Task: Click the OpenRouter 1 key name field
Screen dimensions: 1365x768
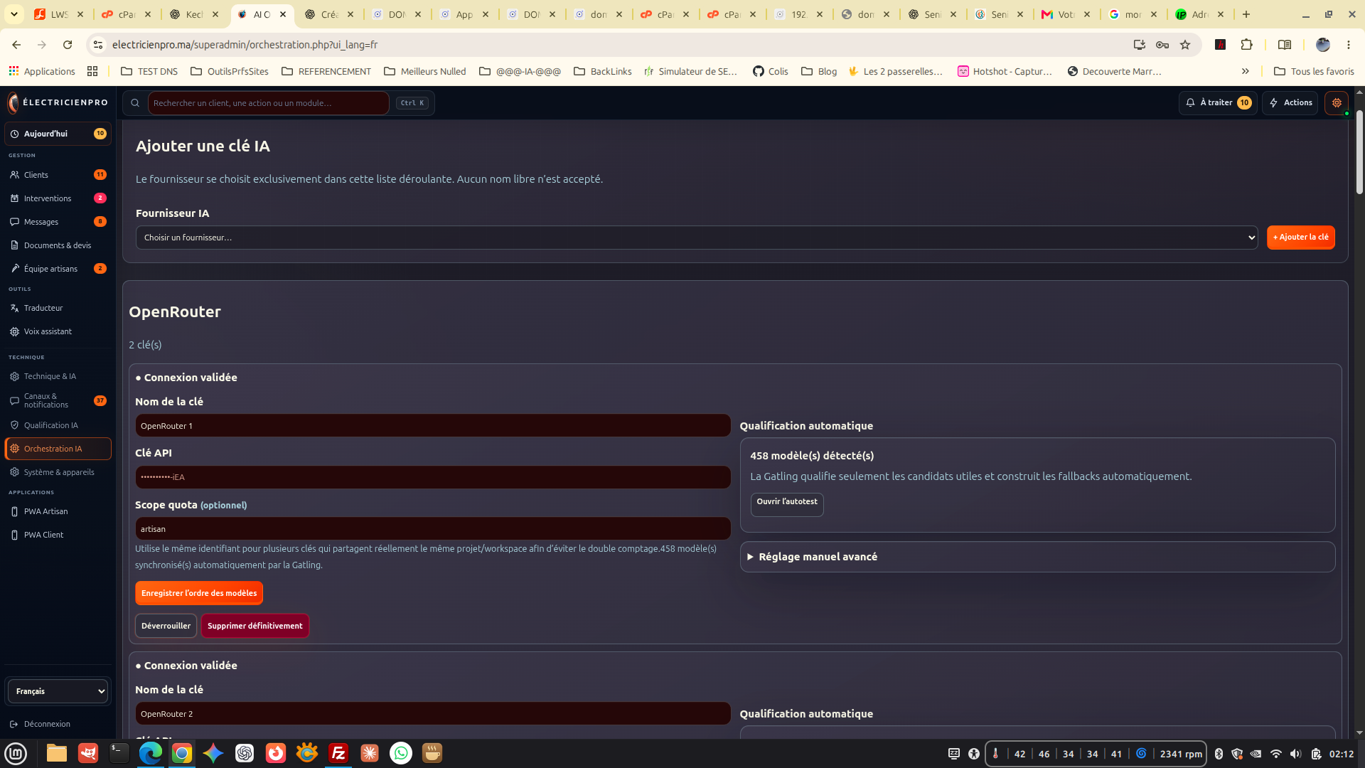Action: pos(433,426)
